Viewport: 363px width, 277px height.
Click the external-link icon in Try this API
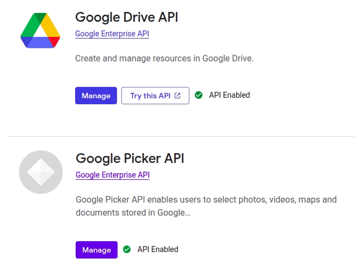pyautogui.click(x=177, y=96)
